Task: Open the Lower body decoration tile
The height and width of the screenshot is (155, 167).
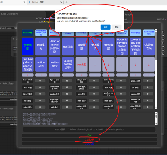Action: (x=135, y=47)
